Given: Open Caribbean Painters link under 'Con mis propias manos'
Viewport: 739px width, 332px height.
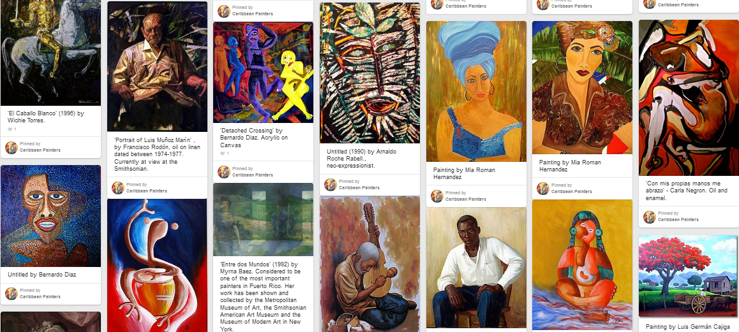Looking at the screenshot, I should coord(678,220).
